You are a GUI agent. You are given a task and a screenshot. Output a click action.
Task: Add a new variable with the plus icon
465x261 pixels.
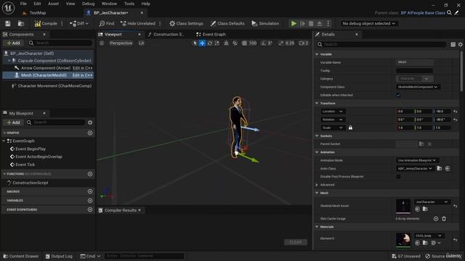tap(90, 200)
